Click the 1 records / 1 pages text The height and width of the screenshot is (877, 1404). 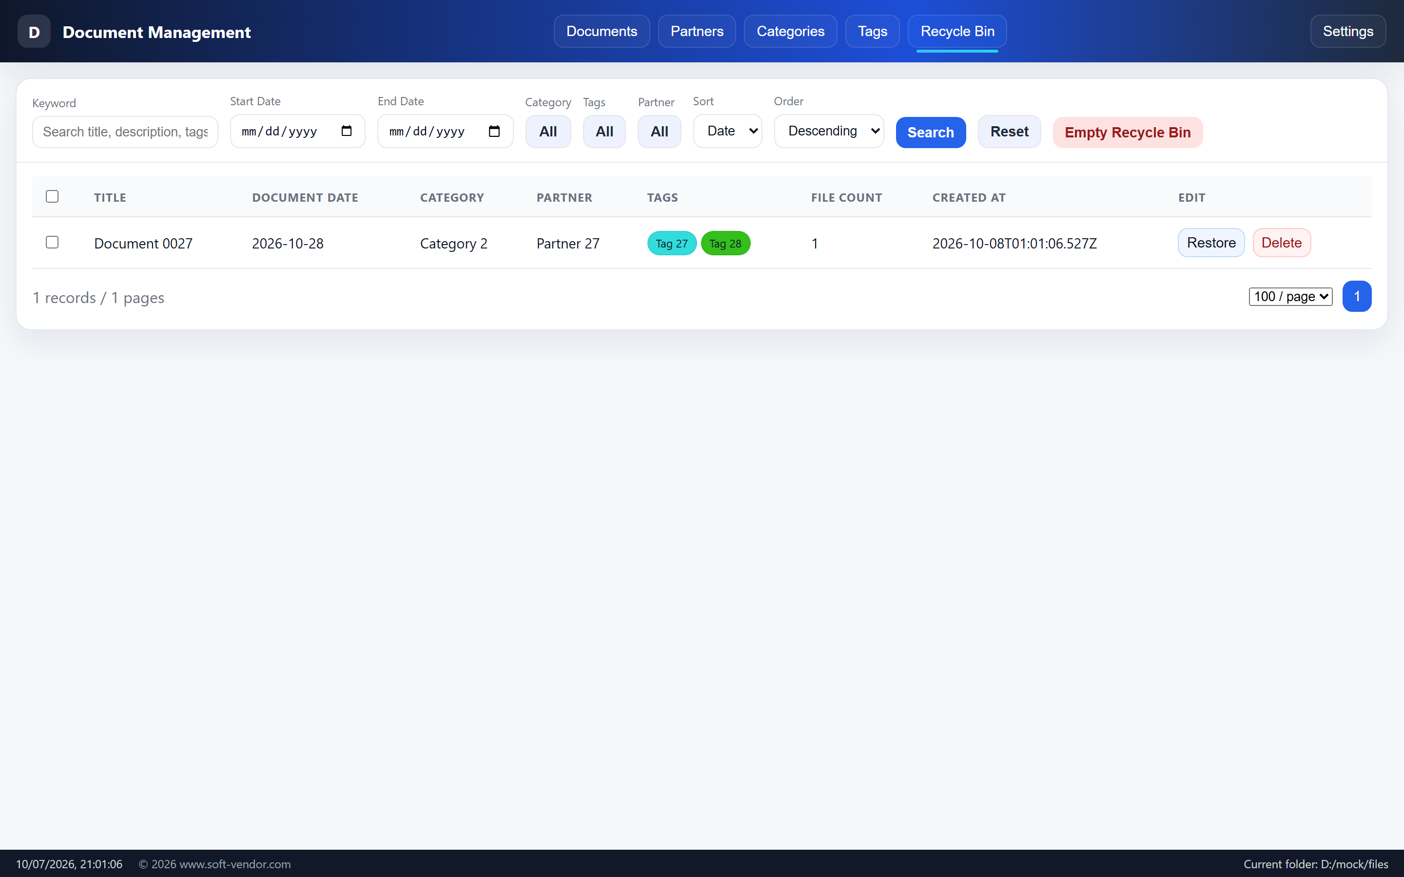[x=98, y=298]
